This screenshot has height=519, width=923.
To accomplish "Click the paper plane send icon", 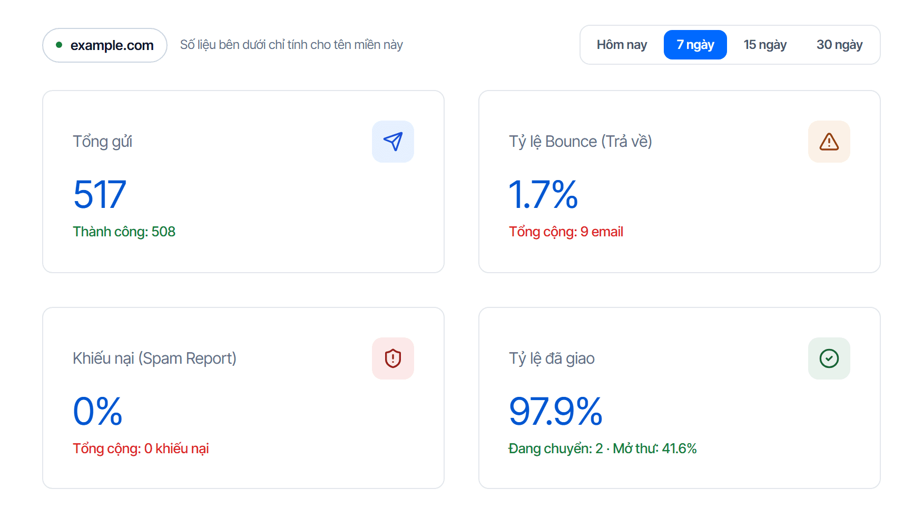I will 393,142.
